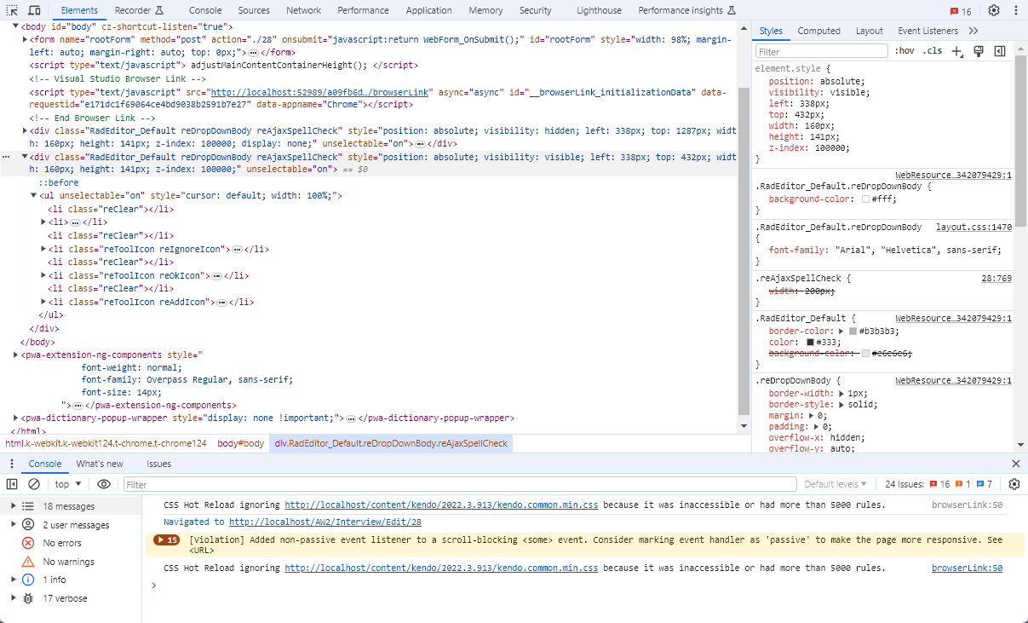The height and width of the screenshot is (623, 1028).
Task: Open console settings gear icon
Action: tap(1014, 484)
